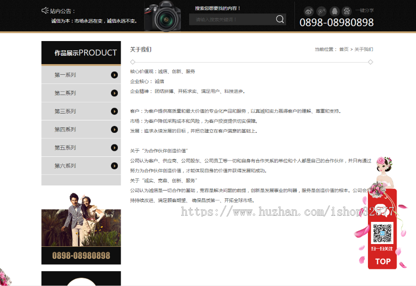Image resolution: width=416 pixels, height=286 pixels.
Task: Click the 关于我们 breadcrumb link
Action: [364, 49]
